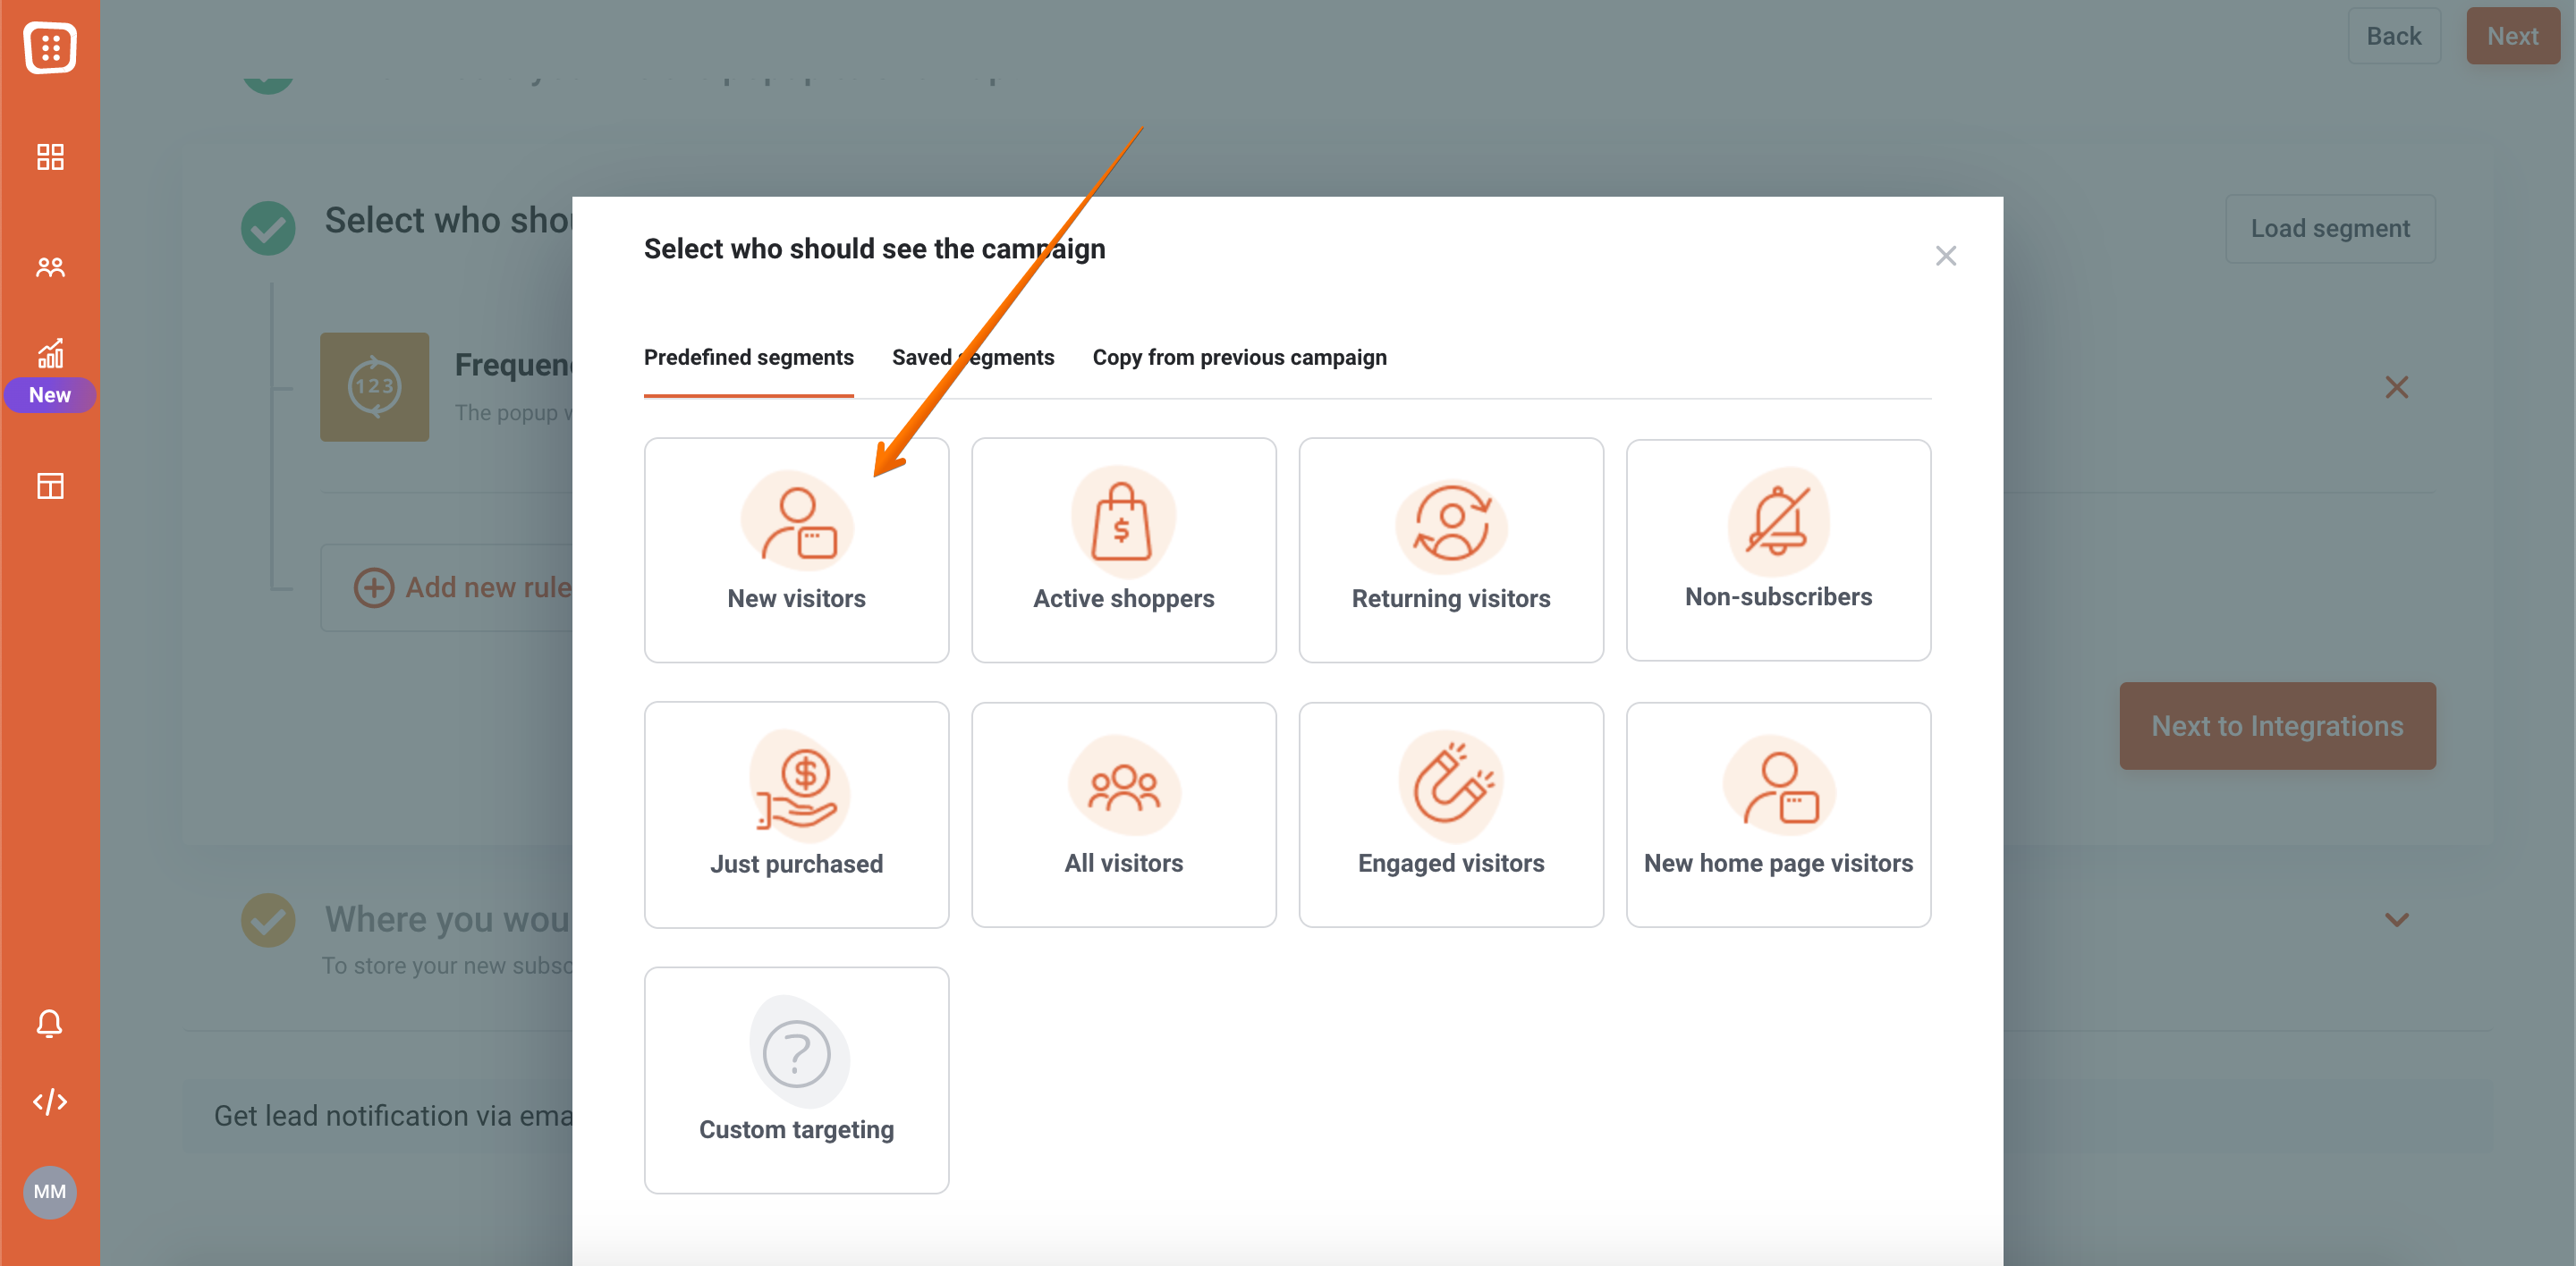Click the green check beside Select who
Screen dimensions: 2576x1266
[268, 228]
